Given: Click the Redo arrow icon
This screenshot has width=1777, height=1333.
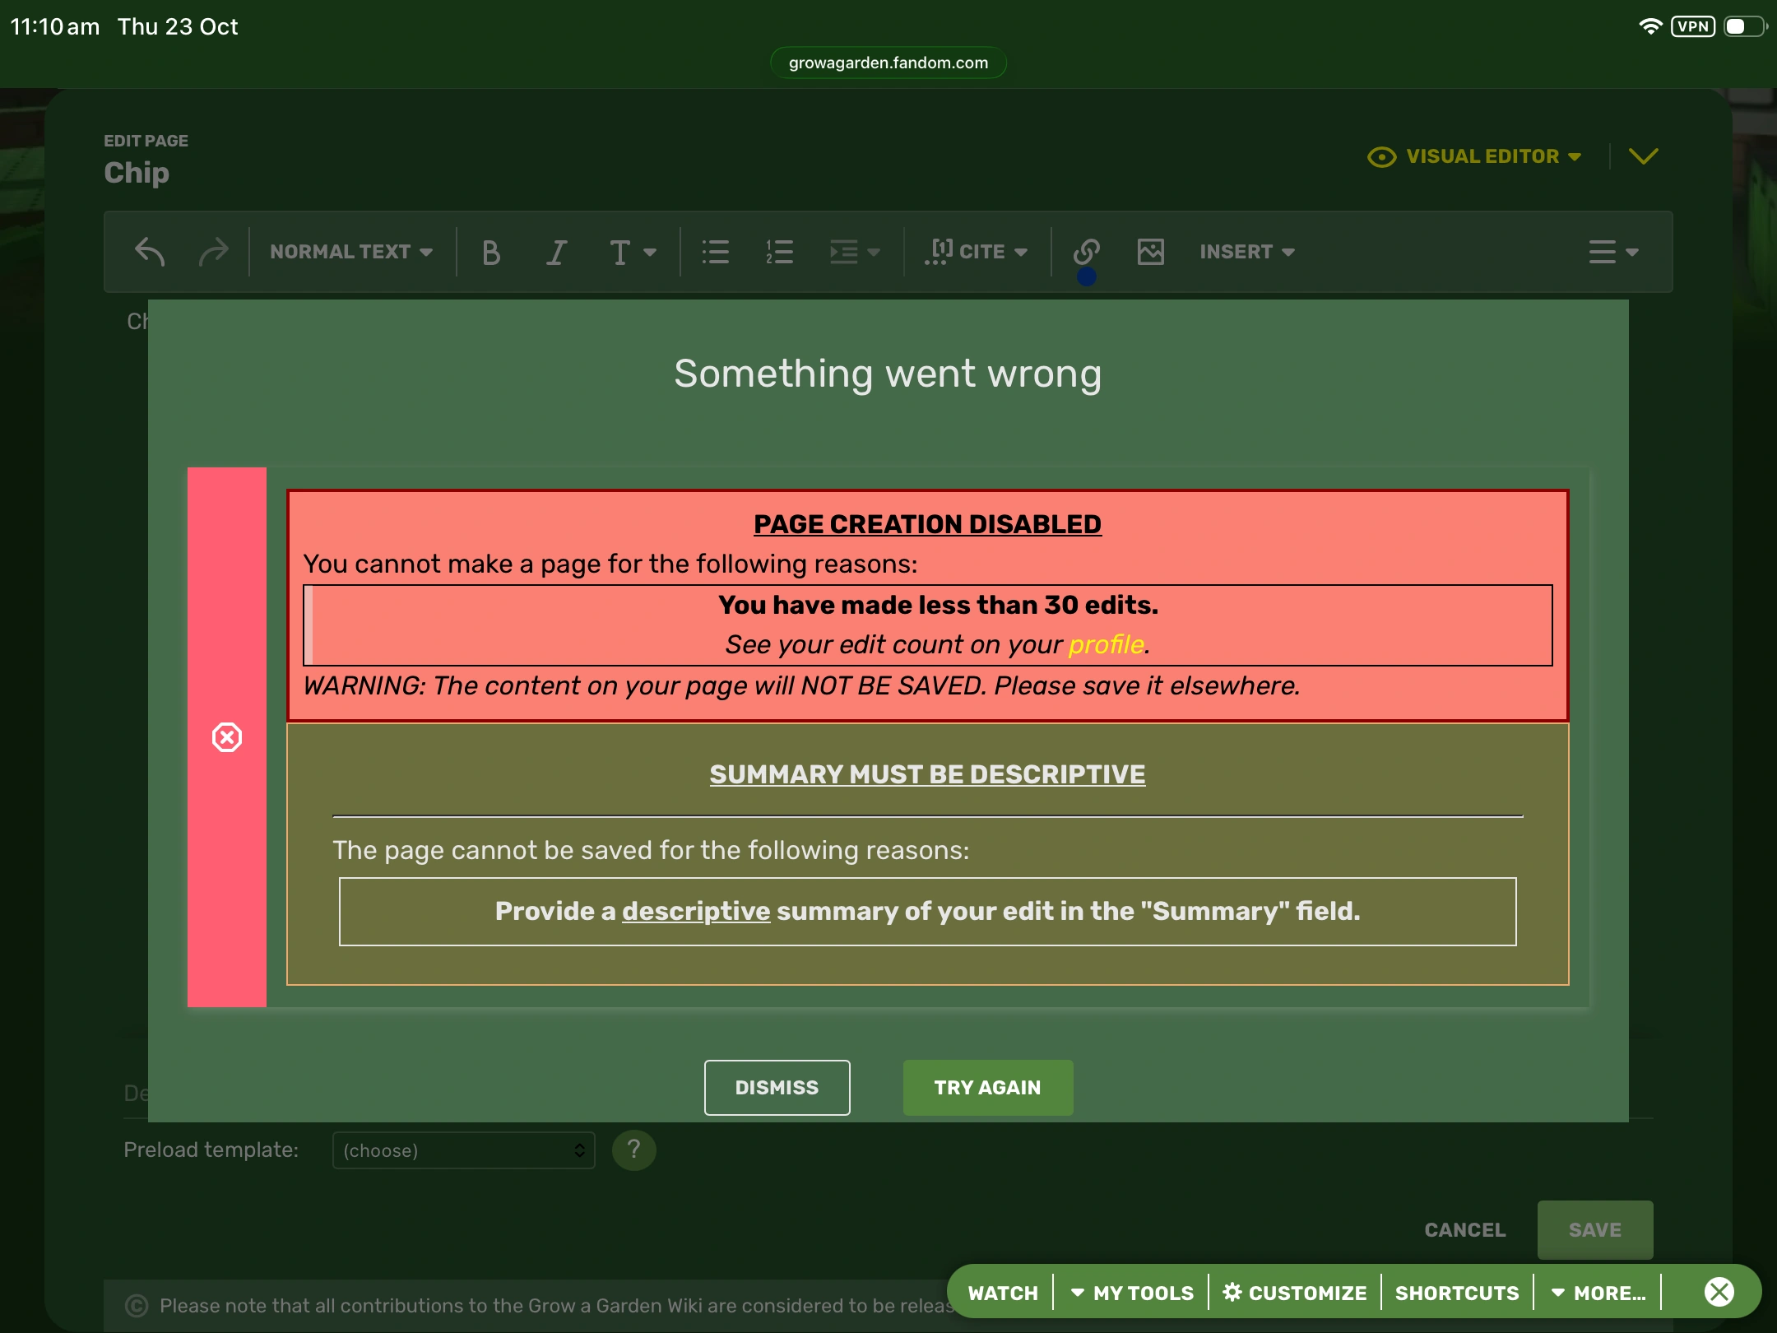Looking at the screenshot, I should 213,252.
